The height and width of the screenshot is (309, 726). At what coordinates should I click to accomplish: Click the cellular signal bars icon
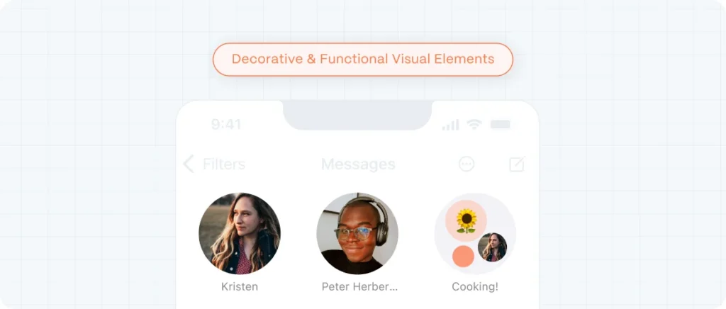[450, 125]
